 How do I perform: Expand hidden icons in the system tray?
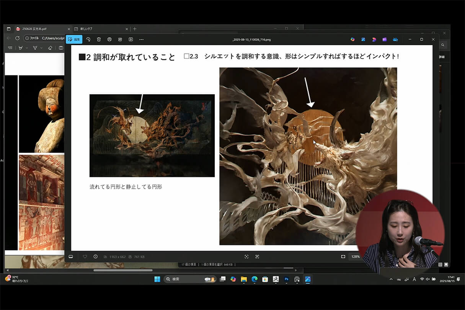(x=391, y=279)
